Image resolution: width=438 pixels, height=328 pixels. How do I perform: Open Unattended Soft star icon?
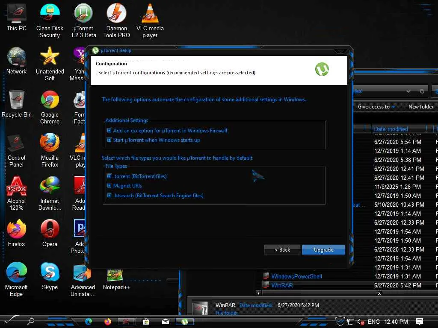(50, 64)
